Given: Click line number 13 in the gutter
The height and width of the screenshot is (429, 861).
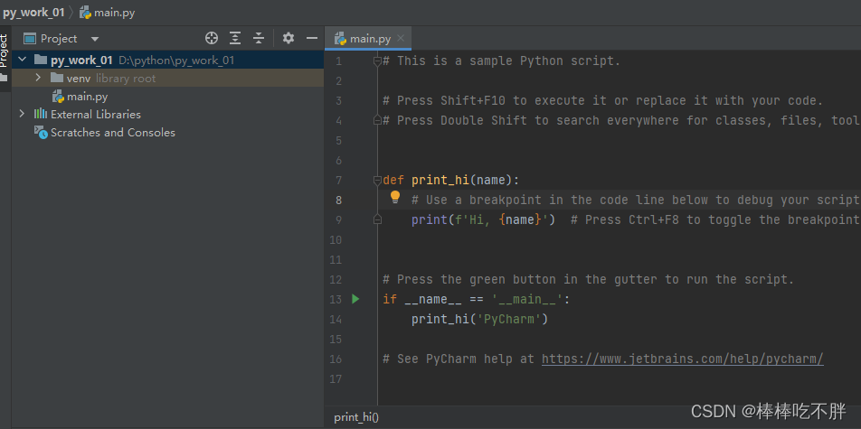Looking at the screenshot, I should pyautogui.click(x=336, y=300).
